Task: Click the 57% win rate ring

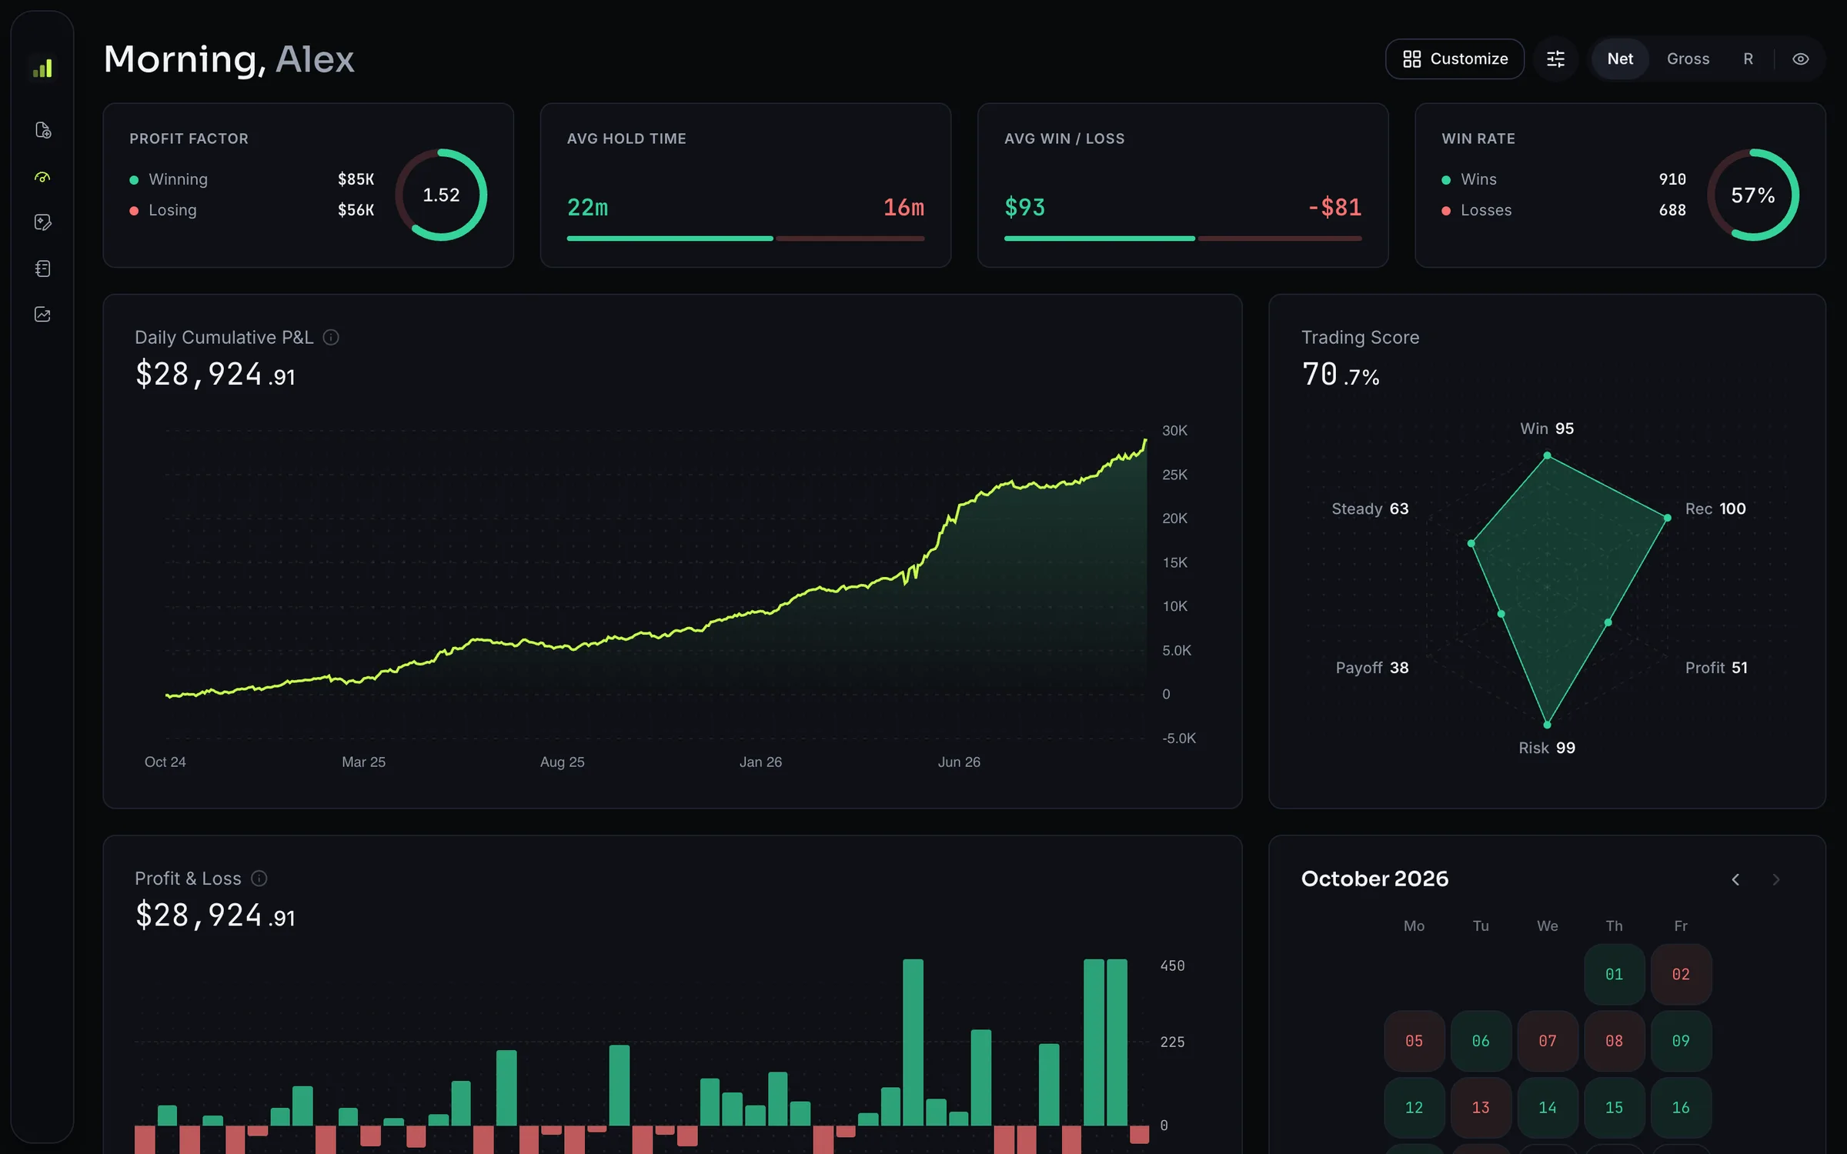Action: (1753, 195)
